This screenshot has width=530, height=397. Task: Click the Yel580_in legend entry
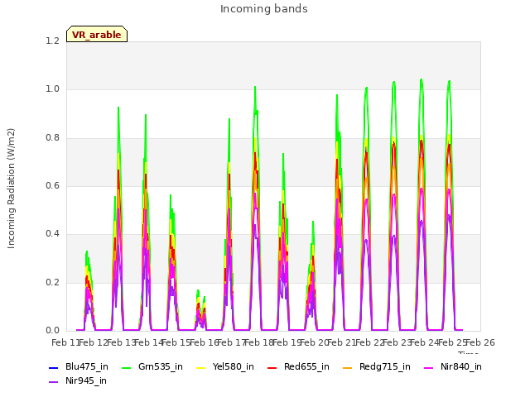(225, 367)
